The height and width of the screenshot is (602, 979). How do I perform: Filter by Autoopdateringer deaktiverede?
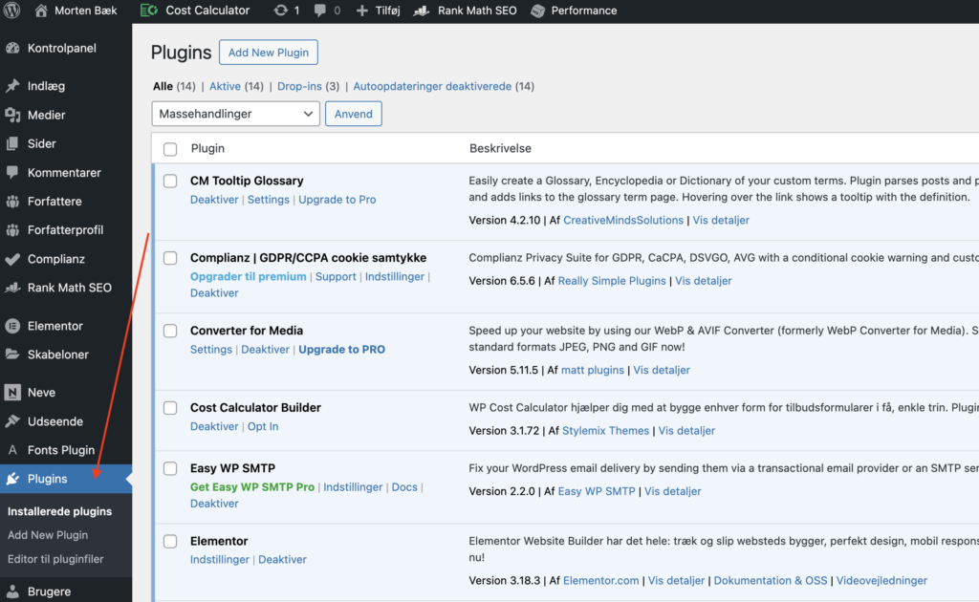pyautogui.click(x=432, y=86)
